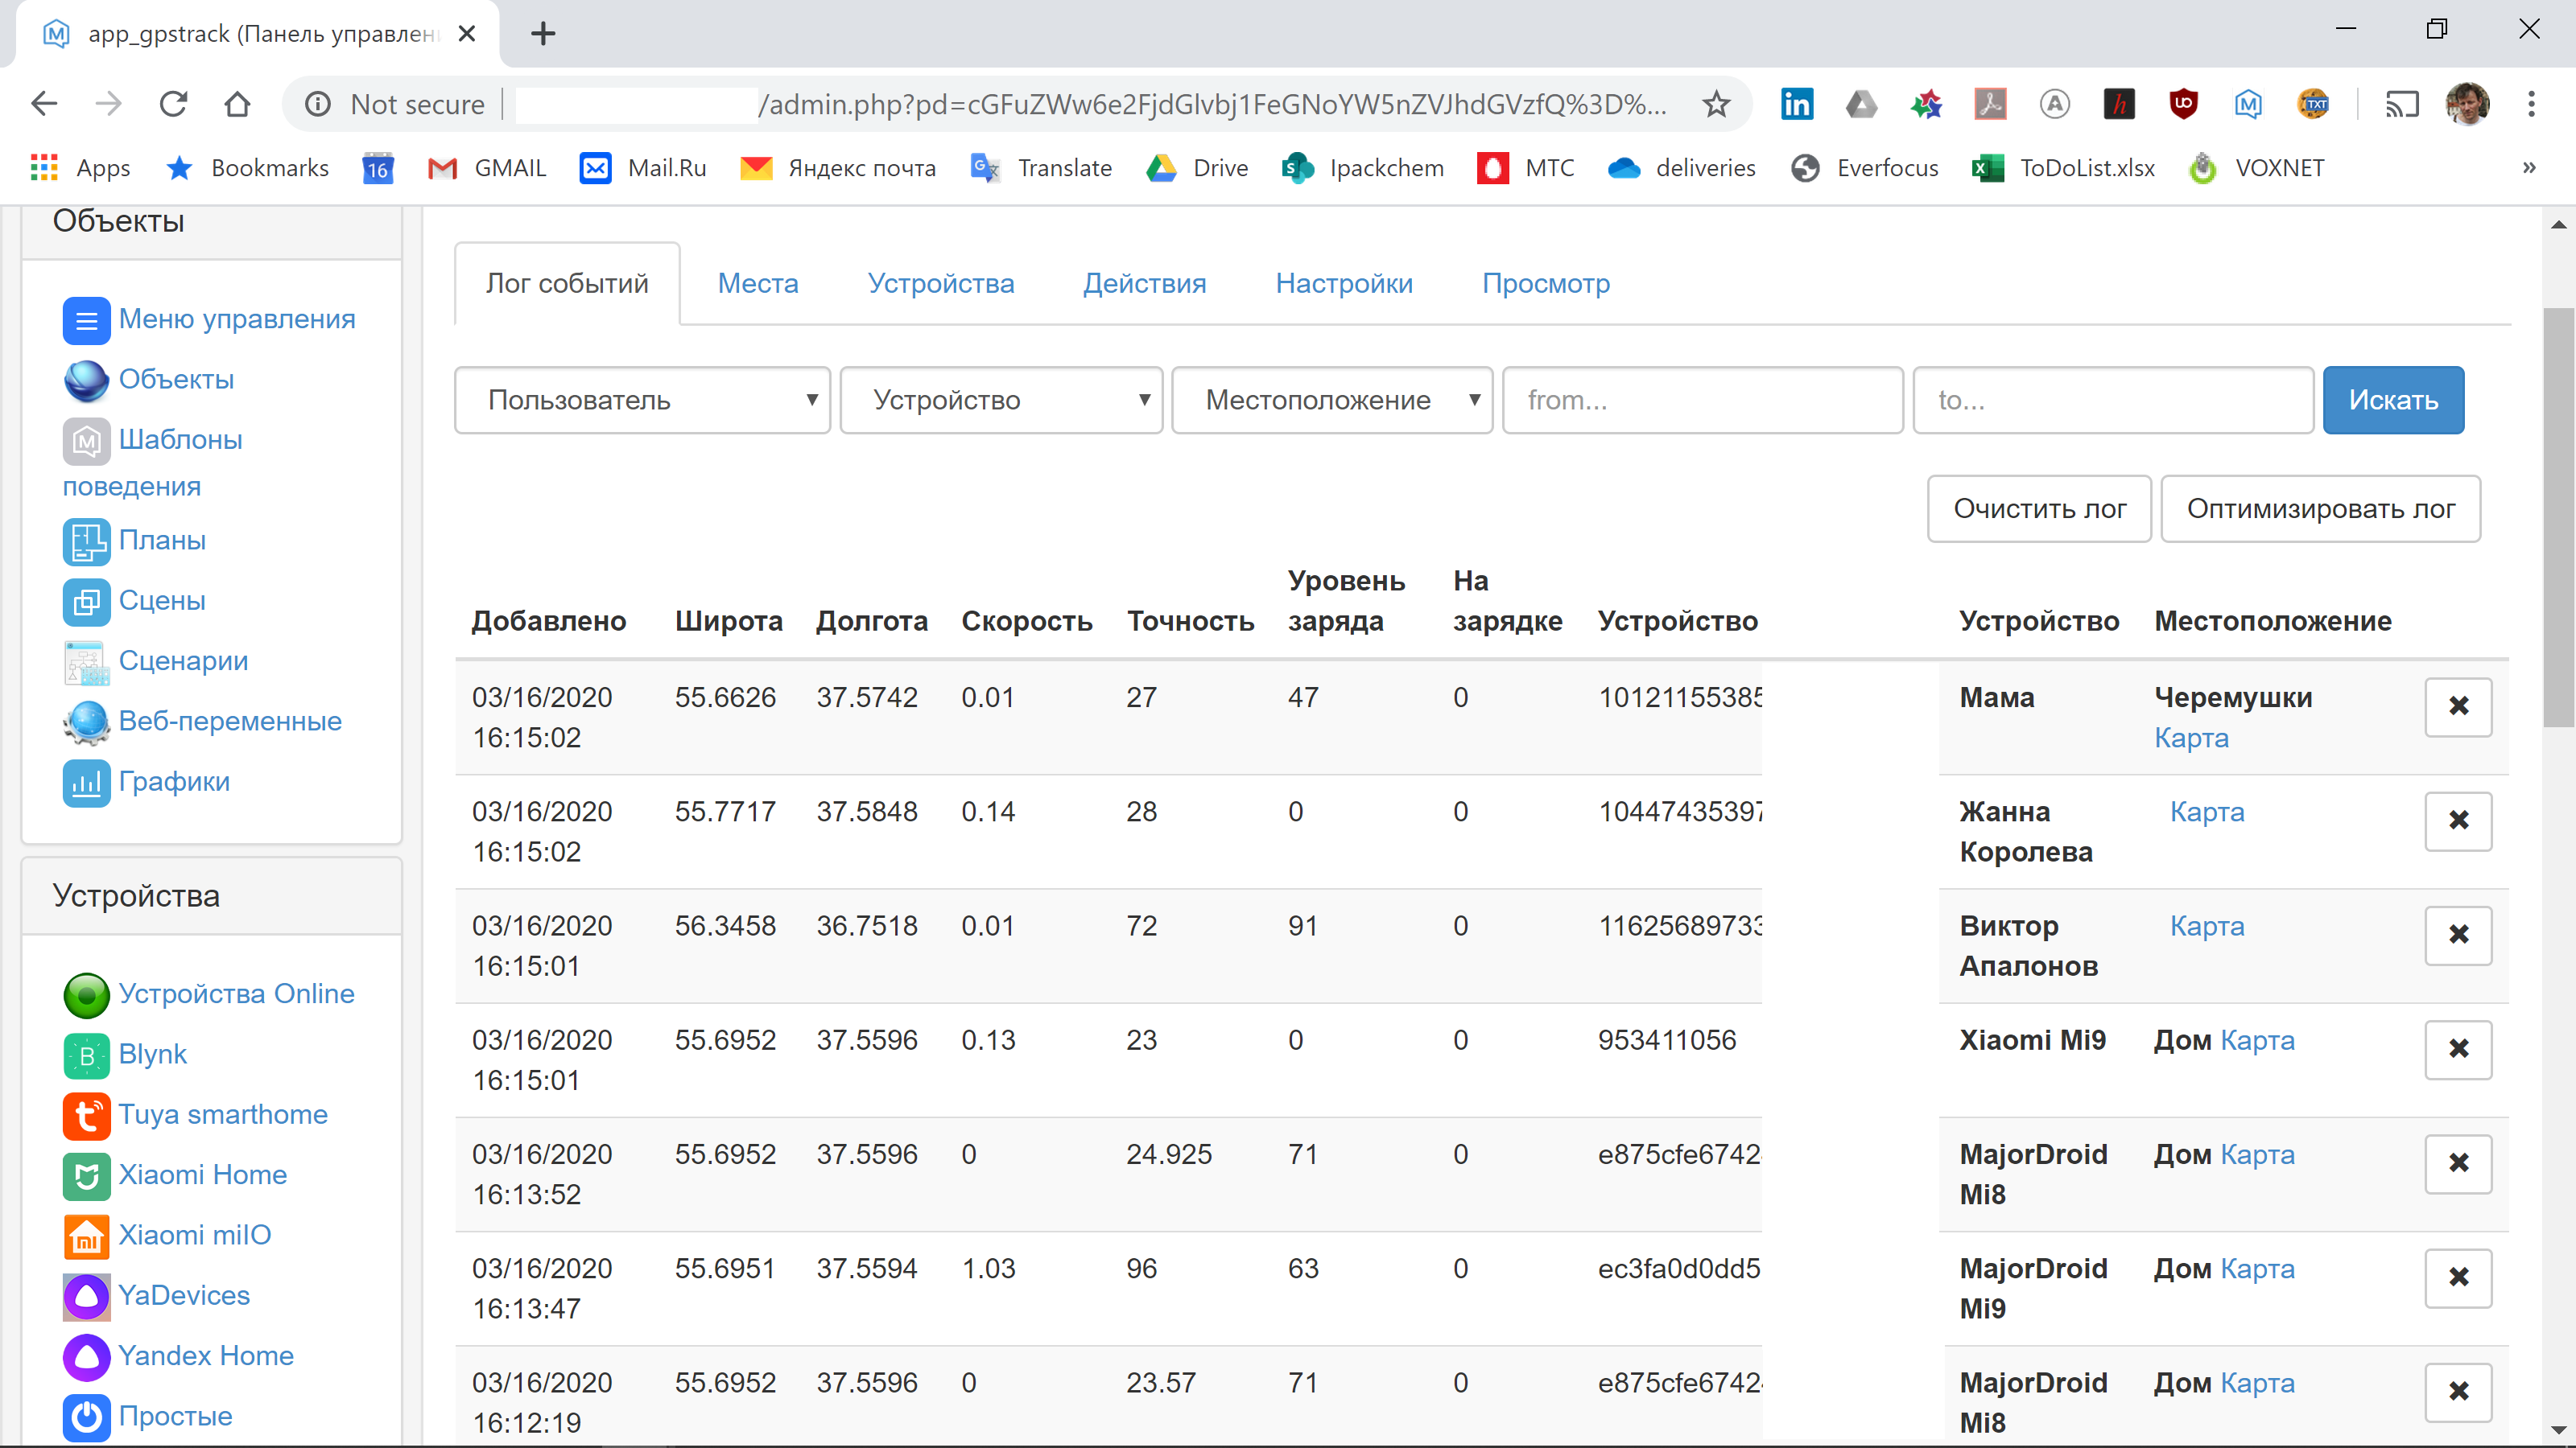Expand the Пользователь dropdown

click(642, 400)
